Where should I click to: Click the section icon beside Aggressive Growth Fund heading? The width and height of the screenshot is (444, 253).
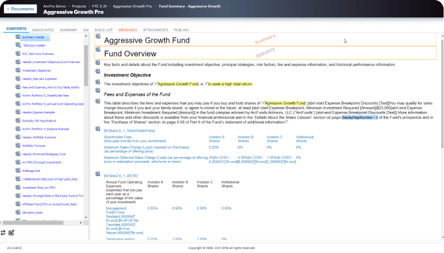coord(98,36)
